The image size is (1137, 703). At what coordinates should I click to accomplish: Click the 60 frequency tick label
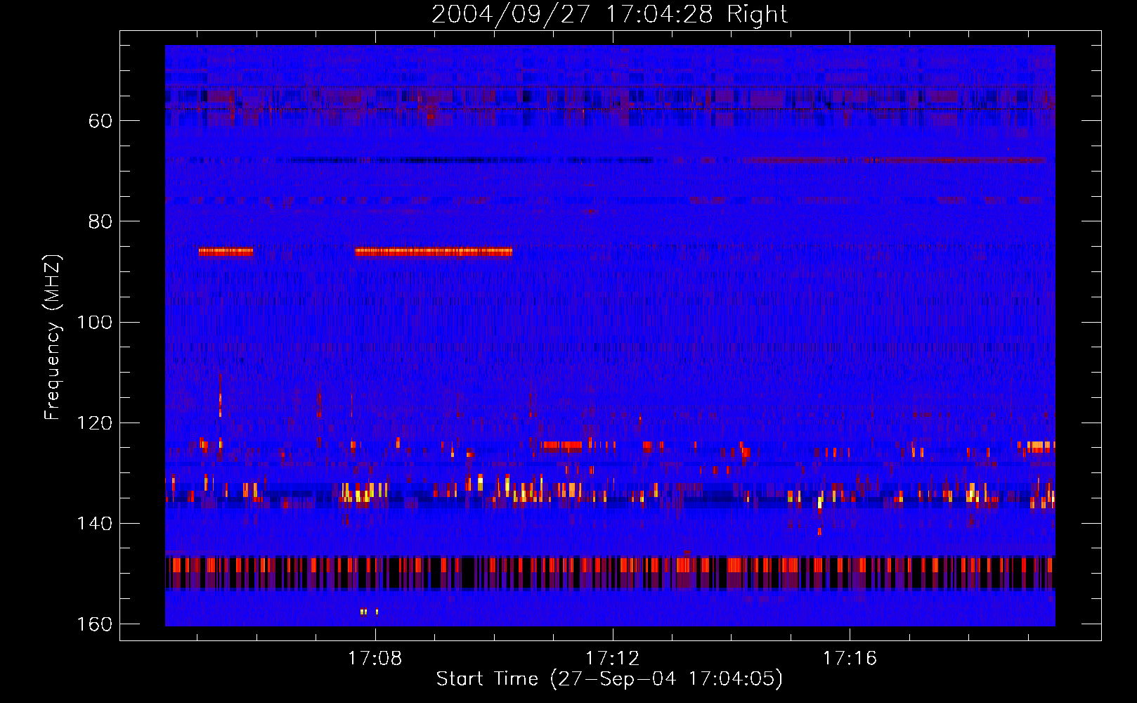click(x=100, y=121)
